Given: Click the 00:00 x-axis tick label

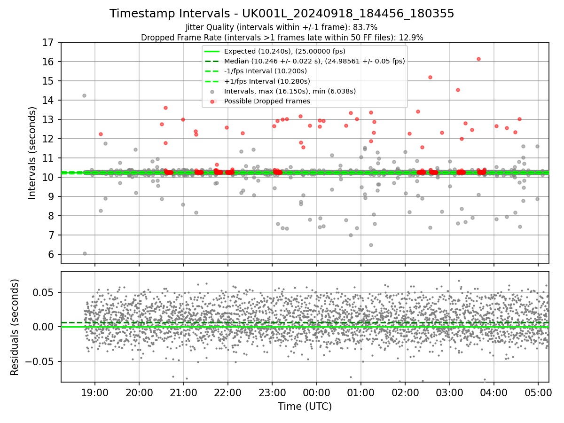Looking at the screenshot, I should (316, 393).
